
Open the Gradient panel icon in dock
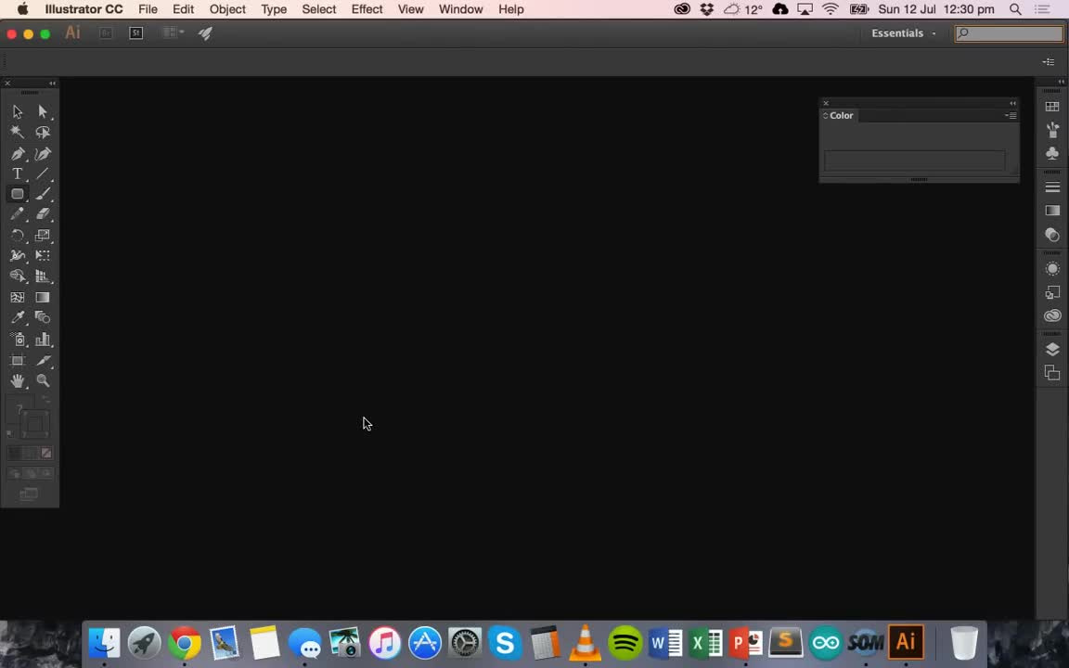tap(1052, 211)
